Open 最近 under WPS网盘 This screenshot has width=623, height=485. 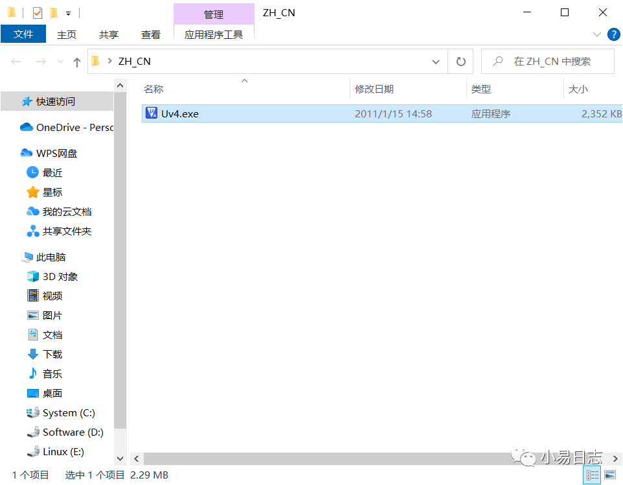tap(45, 172)
